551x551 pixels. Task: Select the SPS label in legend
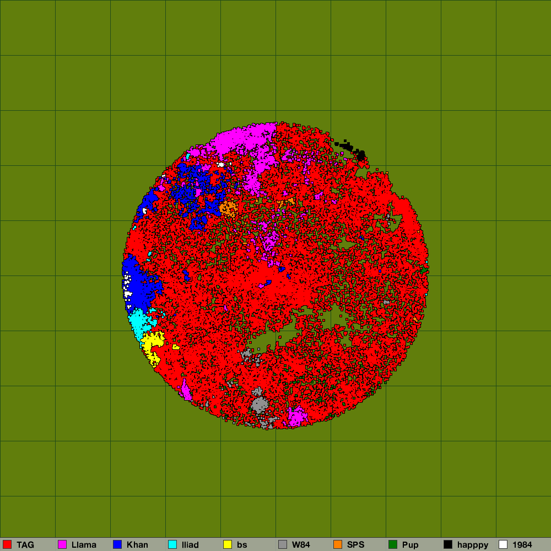[355, 545]
